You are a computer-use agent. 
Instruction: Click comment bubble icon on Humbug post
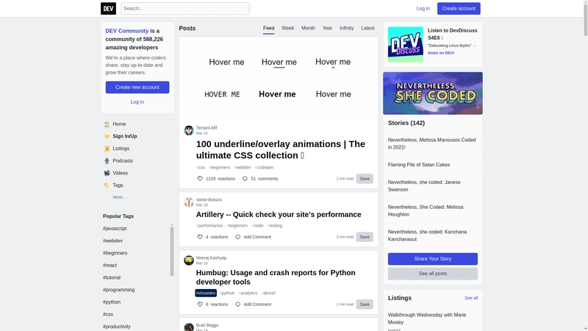[237, 305]
